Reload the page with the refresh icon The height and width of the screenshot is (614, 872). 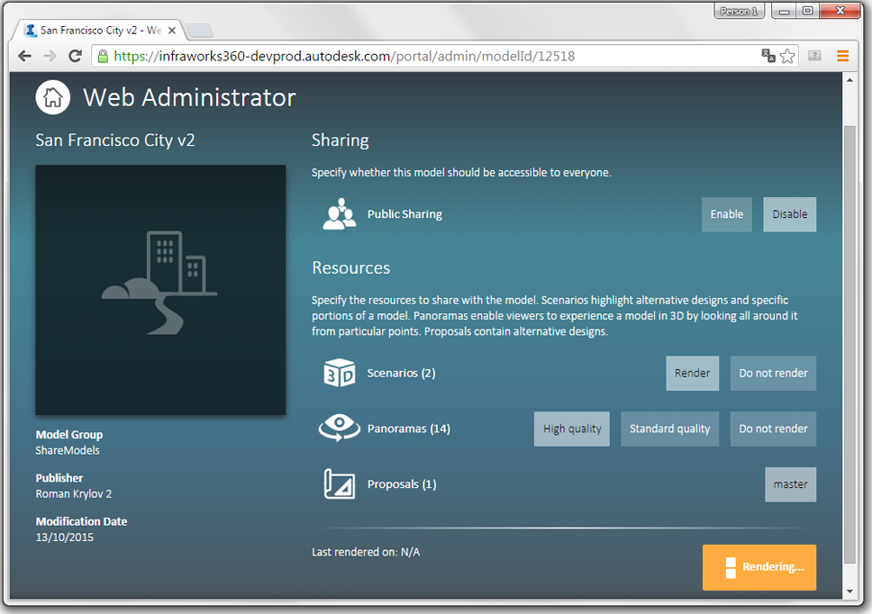click(x=75, y=56)
